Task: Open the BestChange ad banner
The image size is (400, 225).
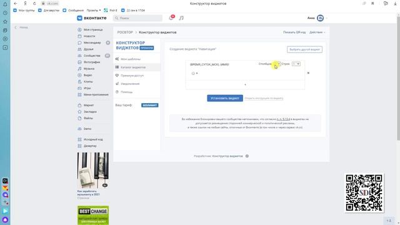Action: [93, 215]
